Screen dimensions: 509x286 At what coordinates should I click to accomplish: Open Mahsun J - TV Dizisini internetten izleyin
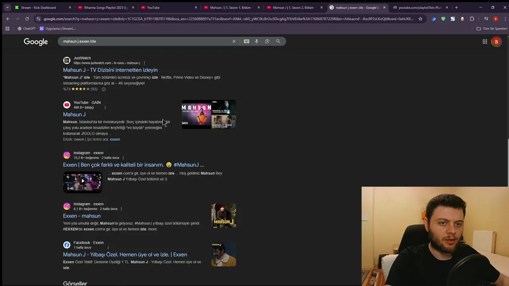[x=110, y=70]
